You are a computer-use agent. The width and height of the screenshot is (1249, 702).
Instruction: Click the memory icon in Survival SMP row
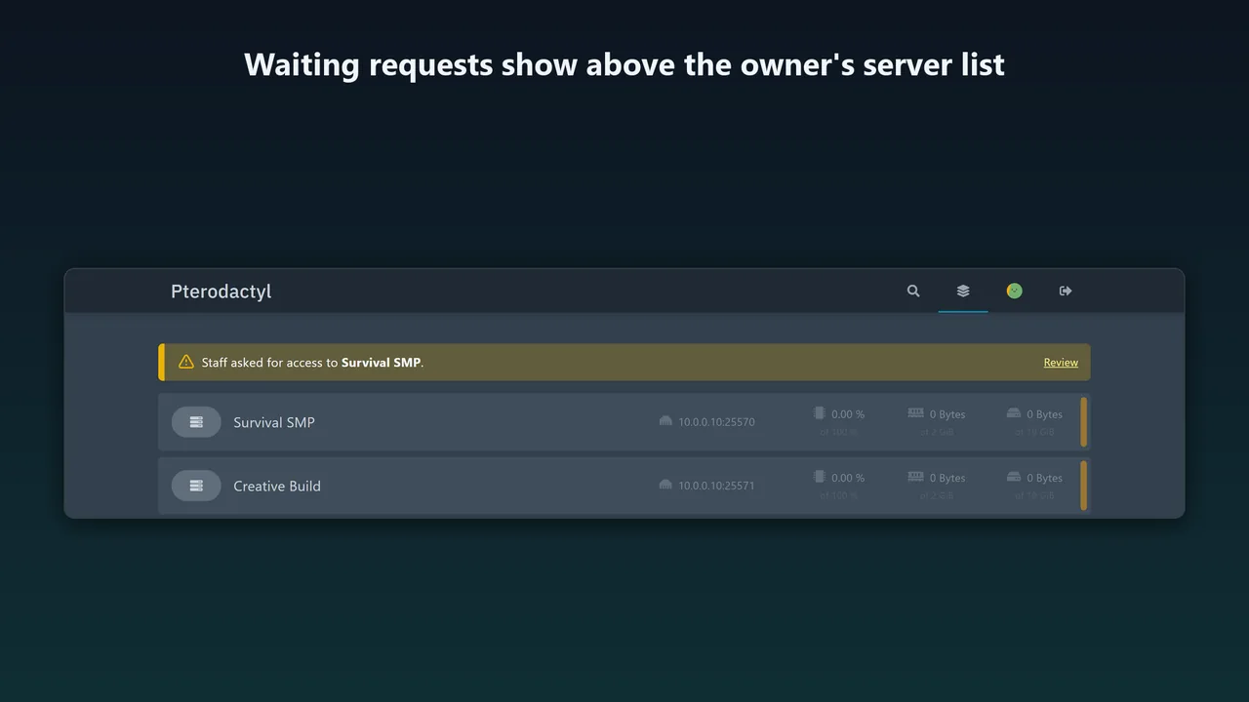tap(915, 413)
